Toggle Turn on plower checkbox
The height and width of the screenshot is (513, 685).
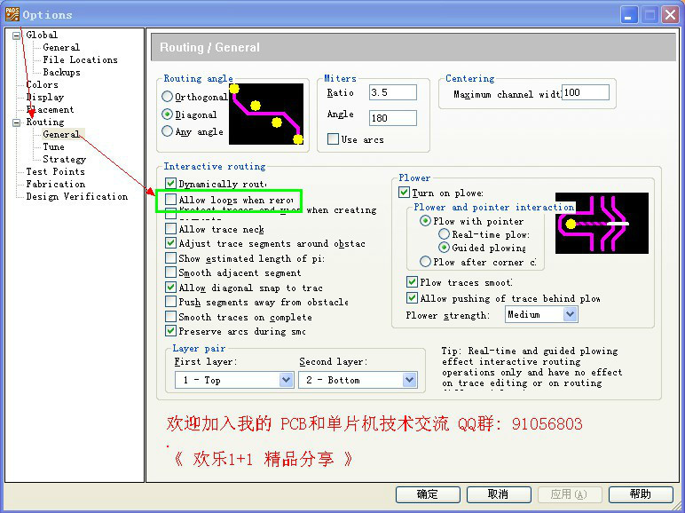click(404, 193)
